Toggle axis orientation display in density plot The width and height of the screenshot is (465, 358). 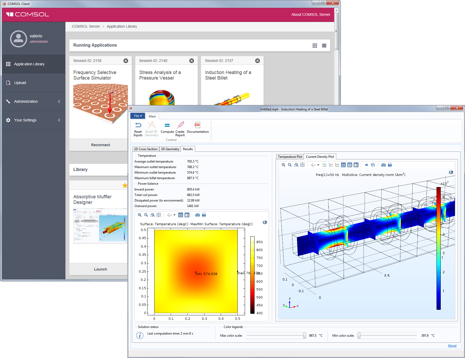click(x=350, y=165)
